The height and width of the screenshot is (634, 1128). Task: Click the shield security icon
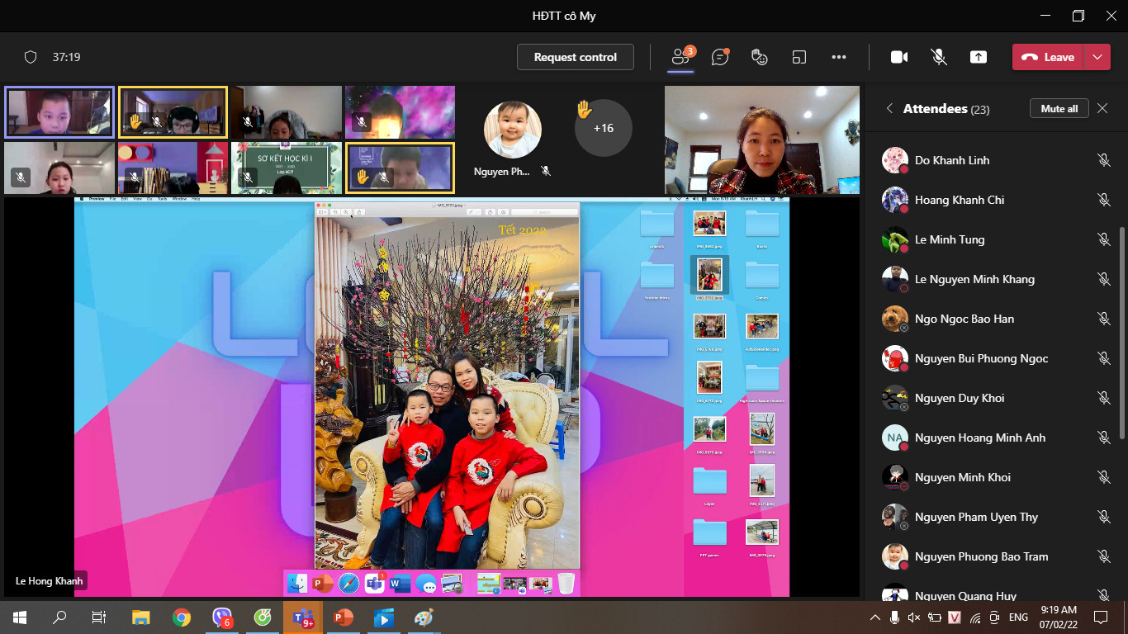pyautogui.click(x=31, y=57)
